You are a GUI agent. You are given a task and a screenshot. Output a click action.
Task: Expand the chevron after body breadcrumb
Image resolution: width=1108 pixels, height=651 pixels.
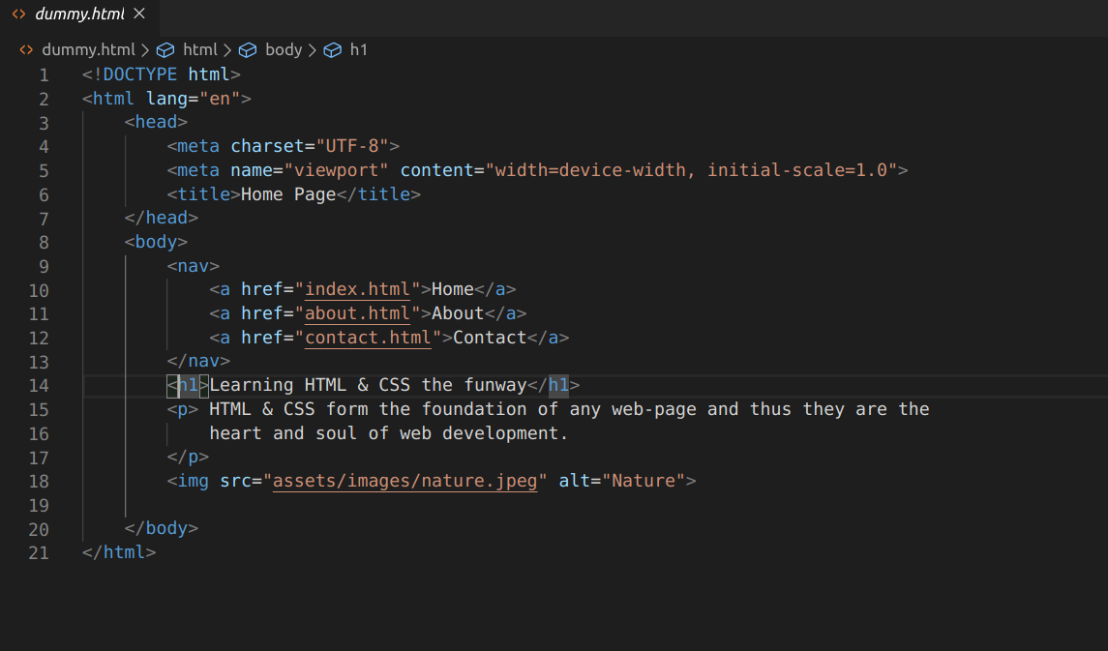point(312,50)
